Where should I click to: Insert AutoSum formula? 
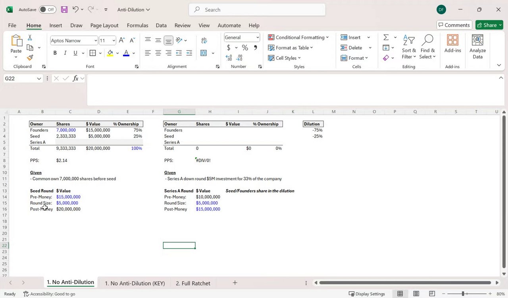386,37
